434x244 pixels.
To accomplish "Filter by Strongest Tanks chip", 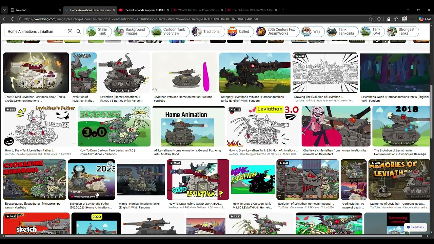I will click(x=402, y=32).
